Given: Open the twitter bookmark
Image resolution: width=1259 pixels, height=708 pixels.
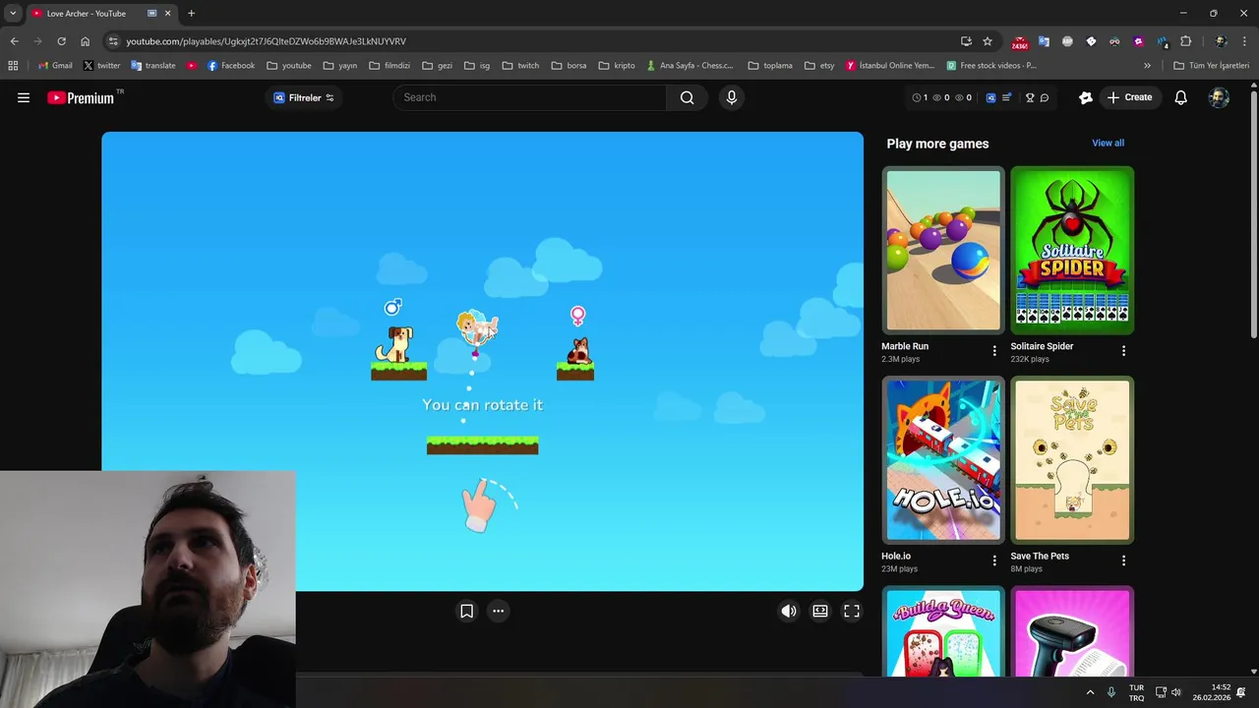Looking at the screenshot, I should 101,66.
